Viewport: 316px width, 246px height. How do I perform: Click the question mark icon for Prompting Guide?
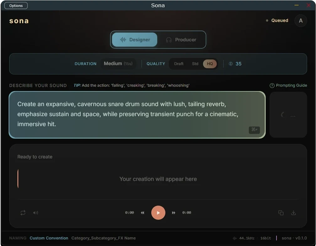click(x=272, y=85)
